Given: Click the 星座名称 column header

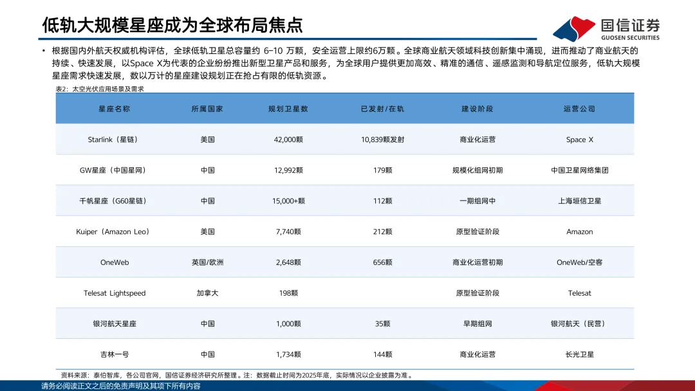Looking at the screenshot, I should tap(115, 109).
